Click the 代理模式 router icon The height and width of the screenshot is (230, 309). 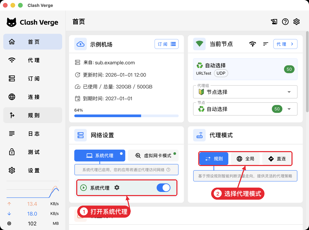[x=200, y=135]
